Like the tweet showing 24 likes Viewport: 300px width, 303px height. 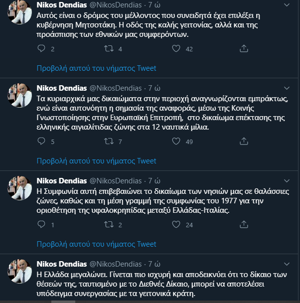click(x=176, y=224)
